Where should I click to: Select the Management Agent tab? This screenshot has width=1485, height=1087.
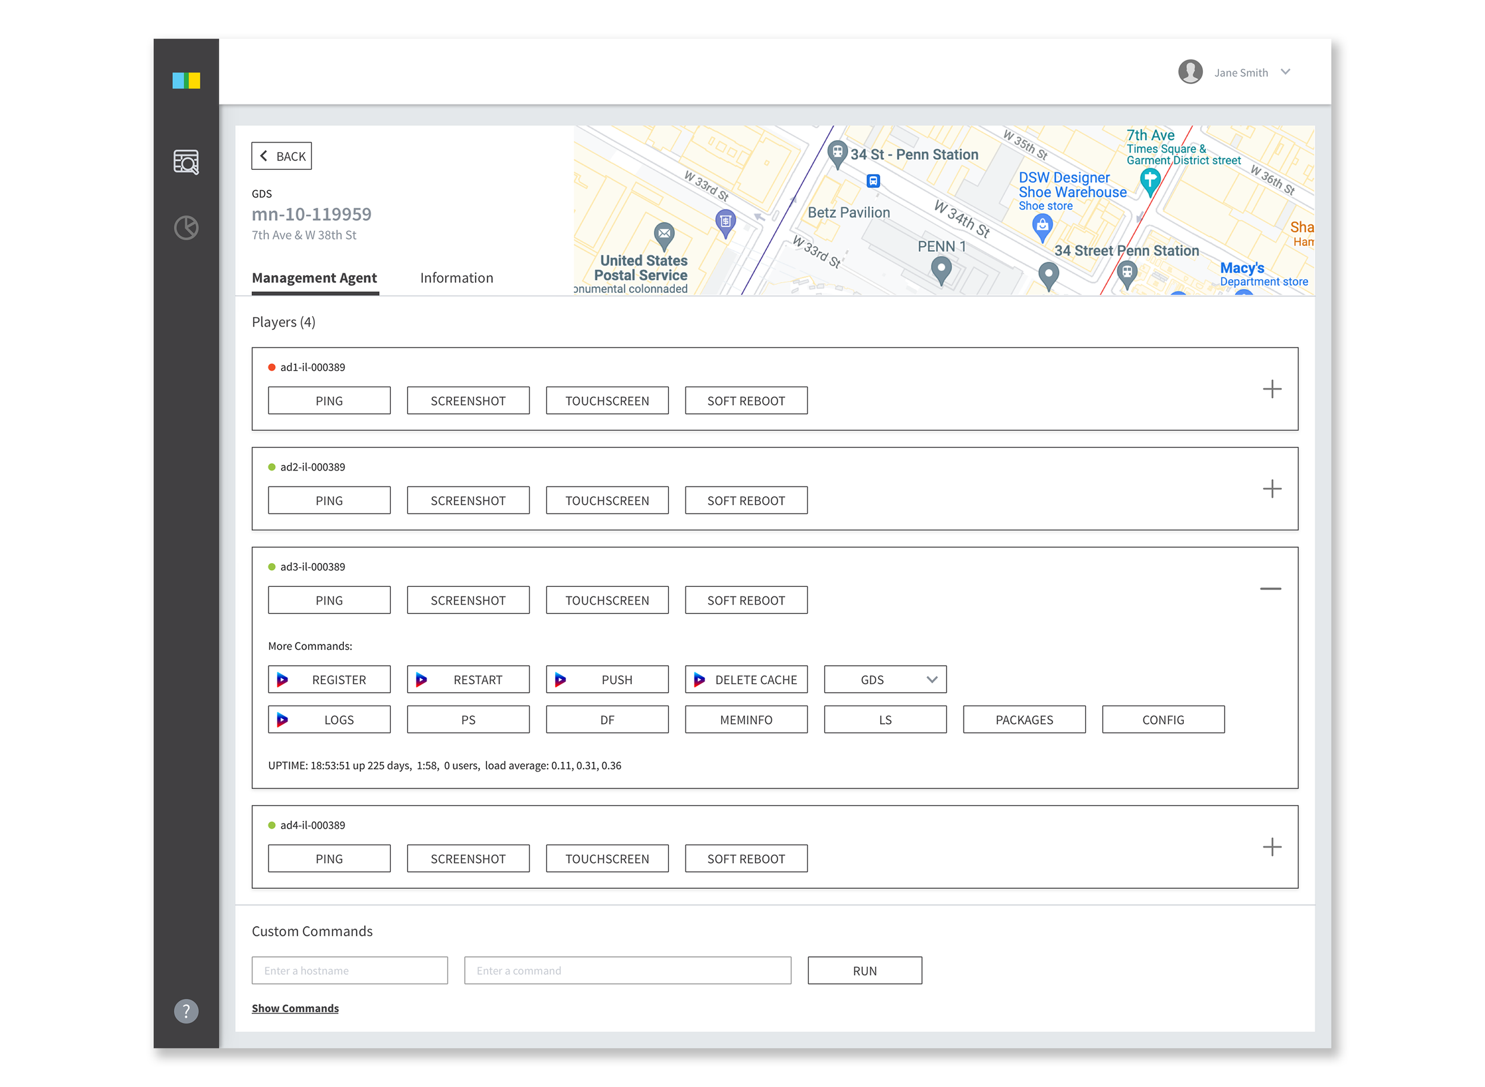(314, 277)
